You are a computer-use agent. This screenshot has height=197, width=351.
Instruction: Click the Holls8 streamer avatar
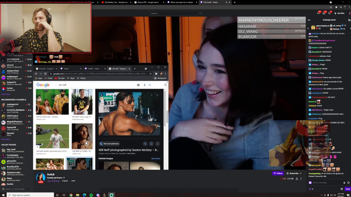[x=41, y=177]
